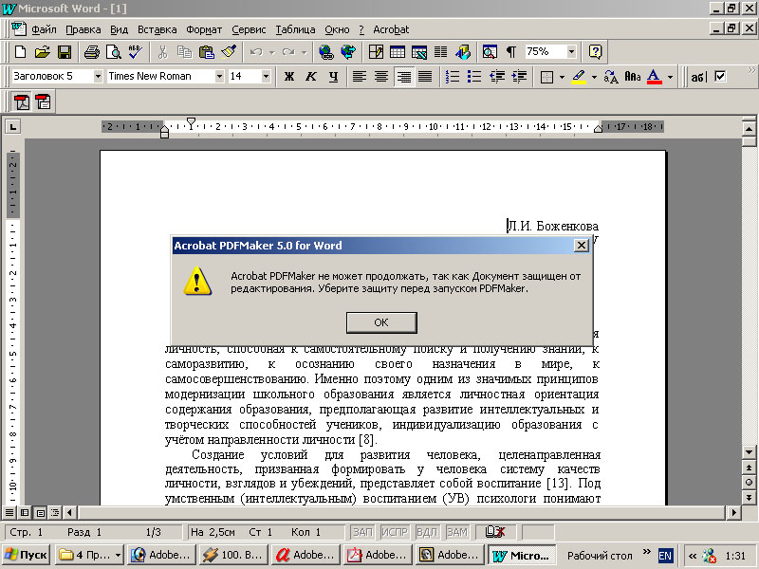Insert a table with the table grid icon
Viewport: 759px width, 569px height.
tap(398, 52)
